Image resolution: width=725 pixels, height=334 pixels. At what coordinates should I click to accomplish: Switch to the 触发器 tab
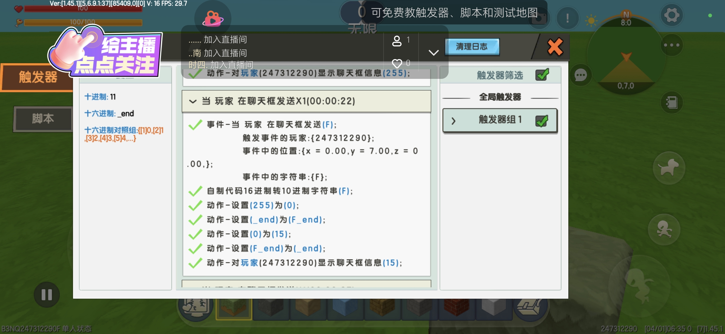[37, 77]
